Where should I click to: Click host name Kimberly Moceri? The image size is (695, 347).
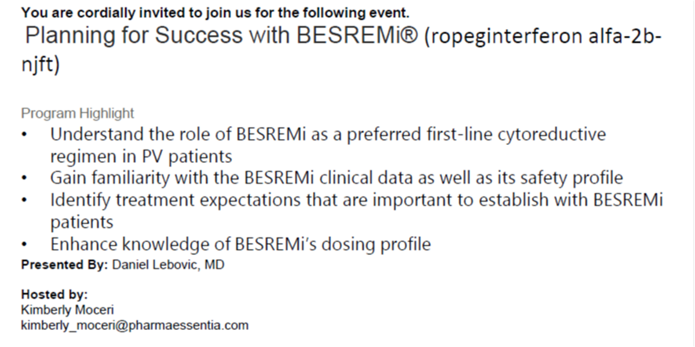67,309
